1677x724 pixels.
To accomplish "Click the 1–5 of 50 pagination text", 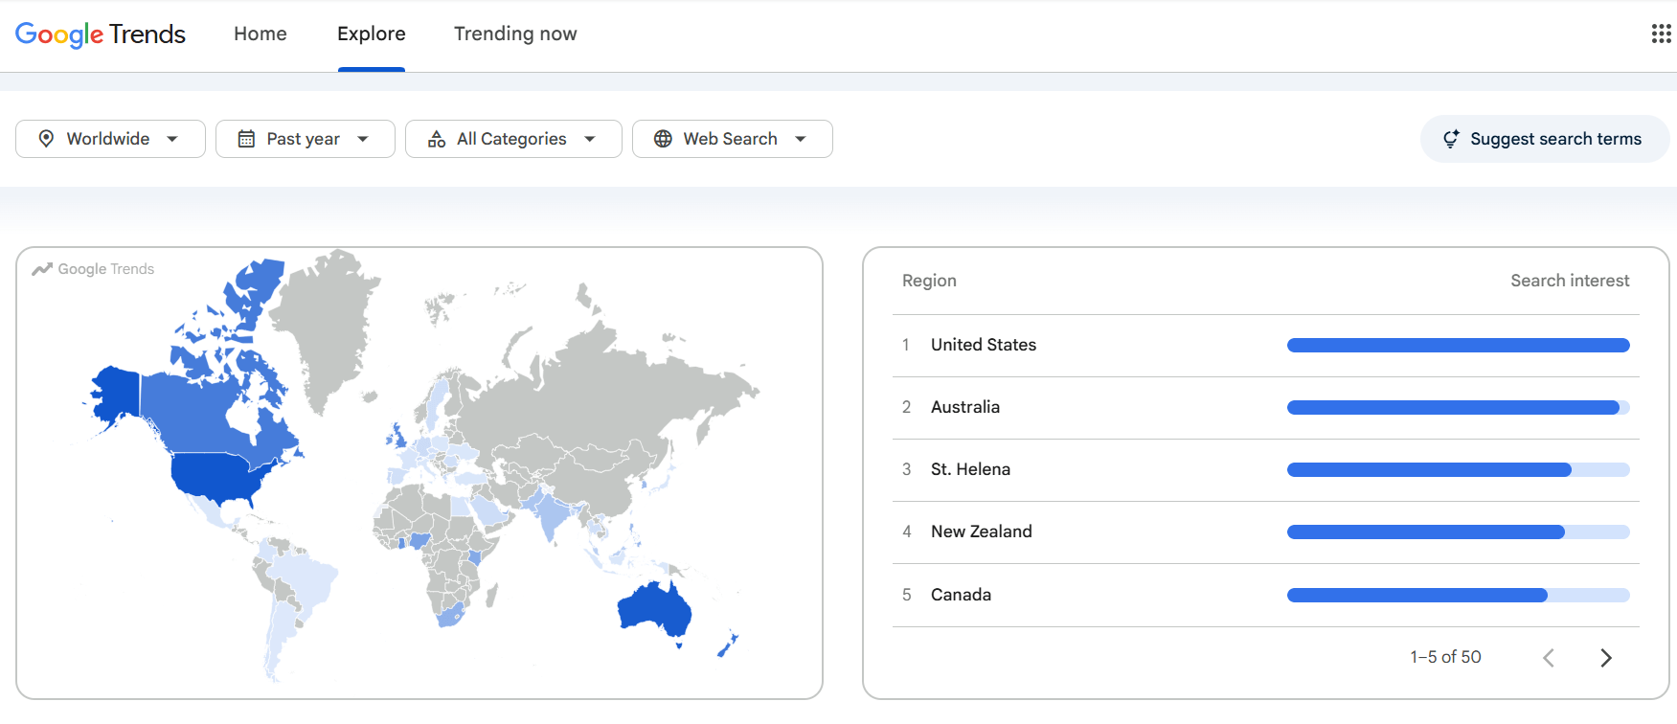I will click(x=1445, y=657).
